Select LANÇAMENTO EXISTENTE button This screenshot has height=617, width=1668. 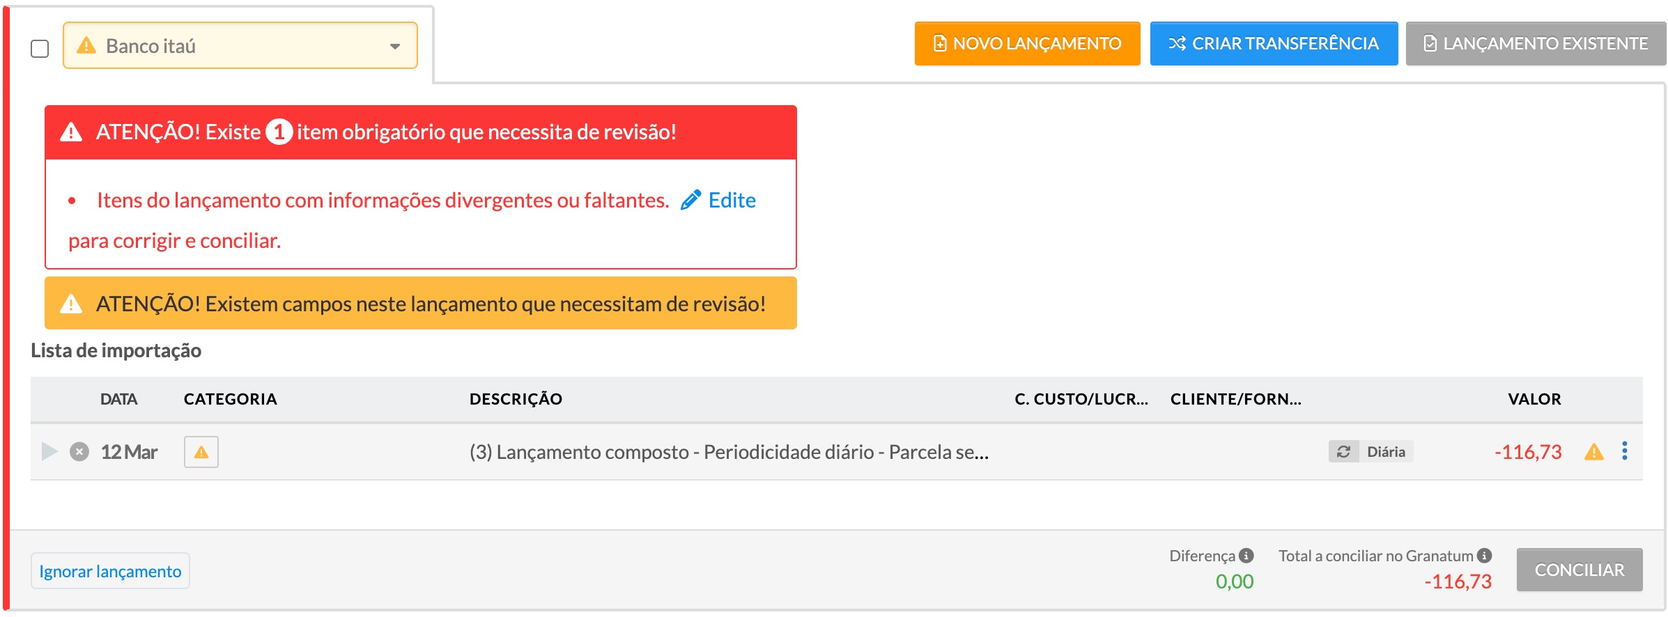tap(1536, 43)
